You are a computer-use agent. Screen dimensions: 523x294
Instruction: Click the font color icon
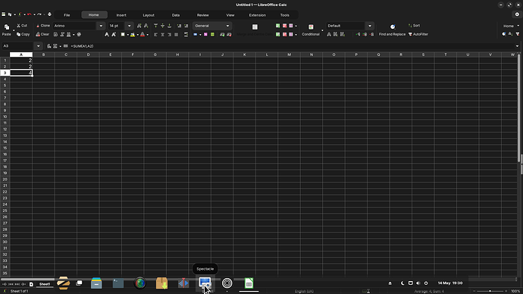(x=142, y=34)
